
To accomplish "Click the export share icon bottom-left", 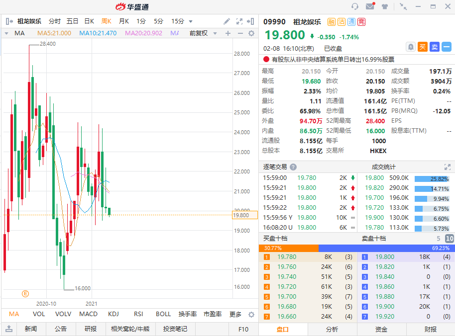I will pyautogui.click(x=9, y=329).
